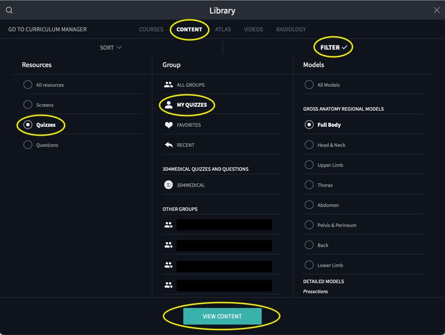Click the Recent reply arrow icon
This screenshot has height=335, width=445.
coord(169,145)
